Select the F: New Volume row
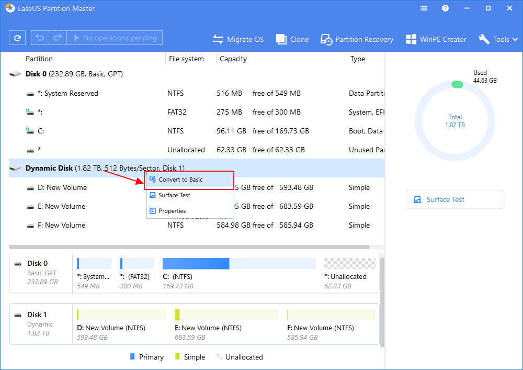 click(197, 225)
